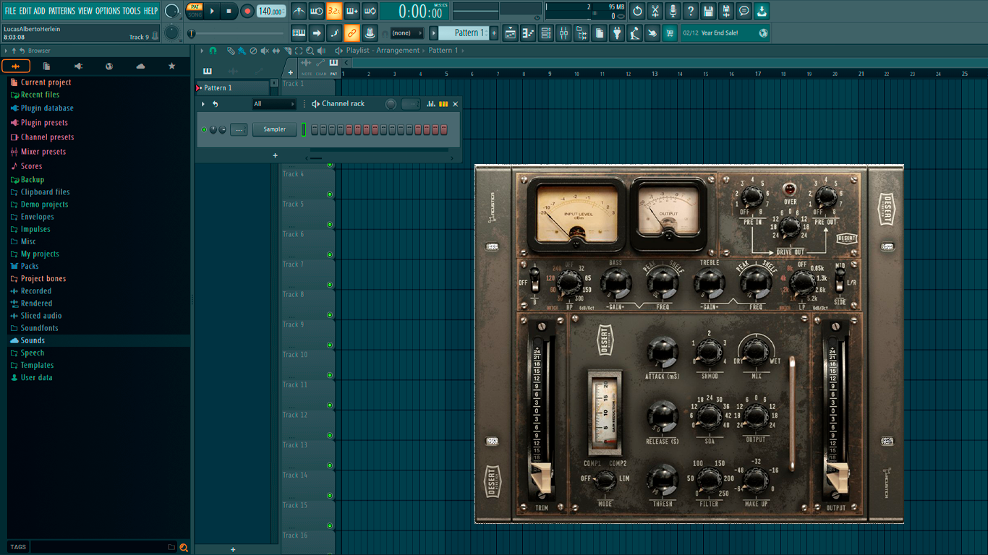Open the help question mark icon
988x555 pixels.
[x=691, y=11]
